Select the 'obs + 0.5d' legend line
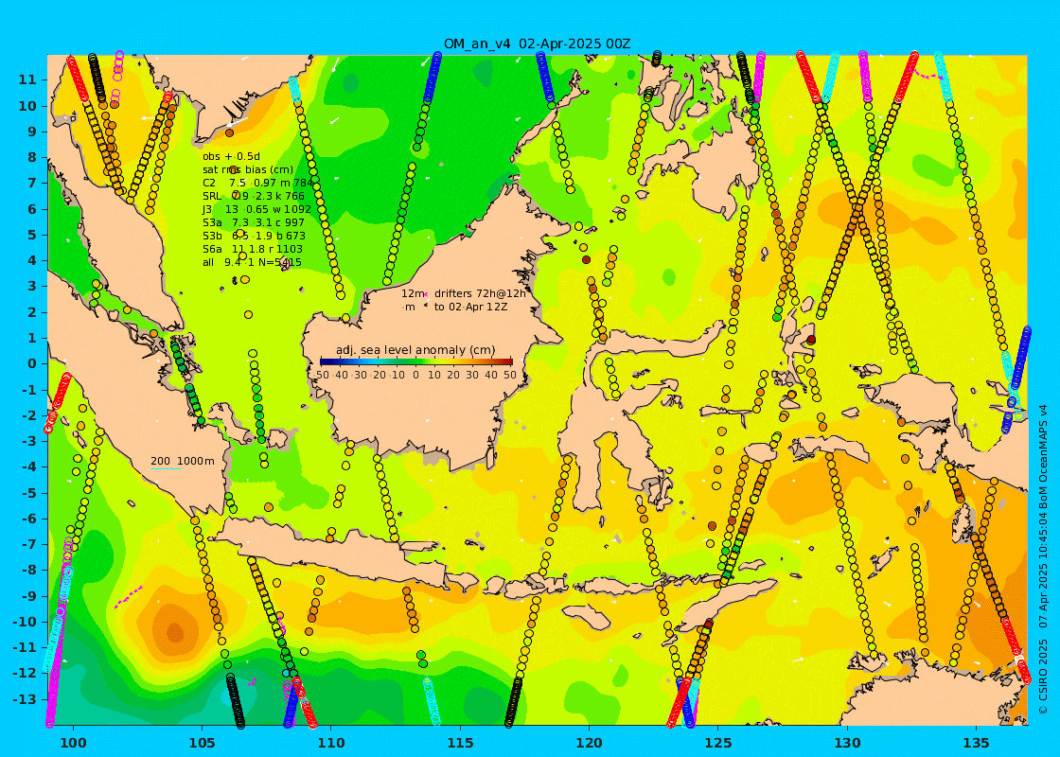The width and height of the screenshot is (1060, 757). click(231, 157)
